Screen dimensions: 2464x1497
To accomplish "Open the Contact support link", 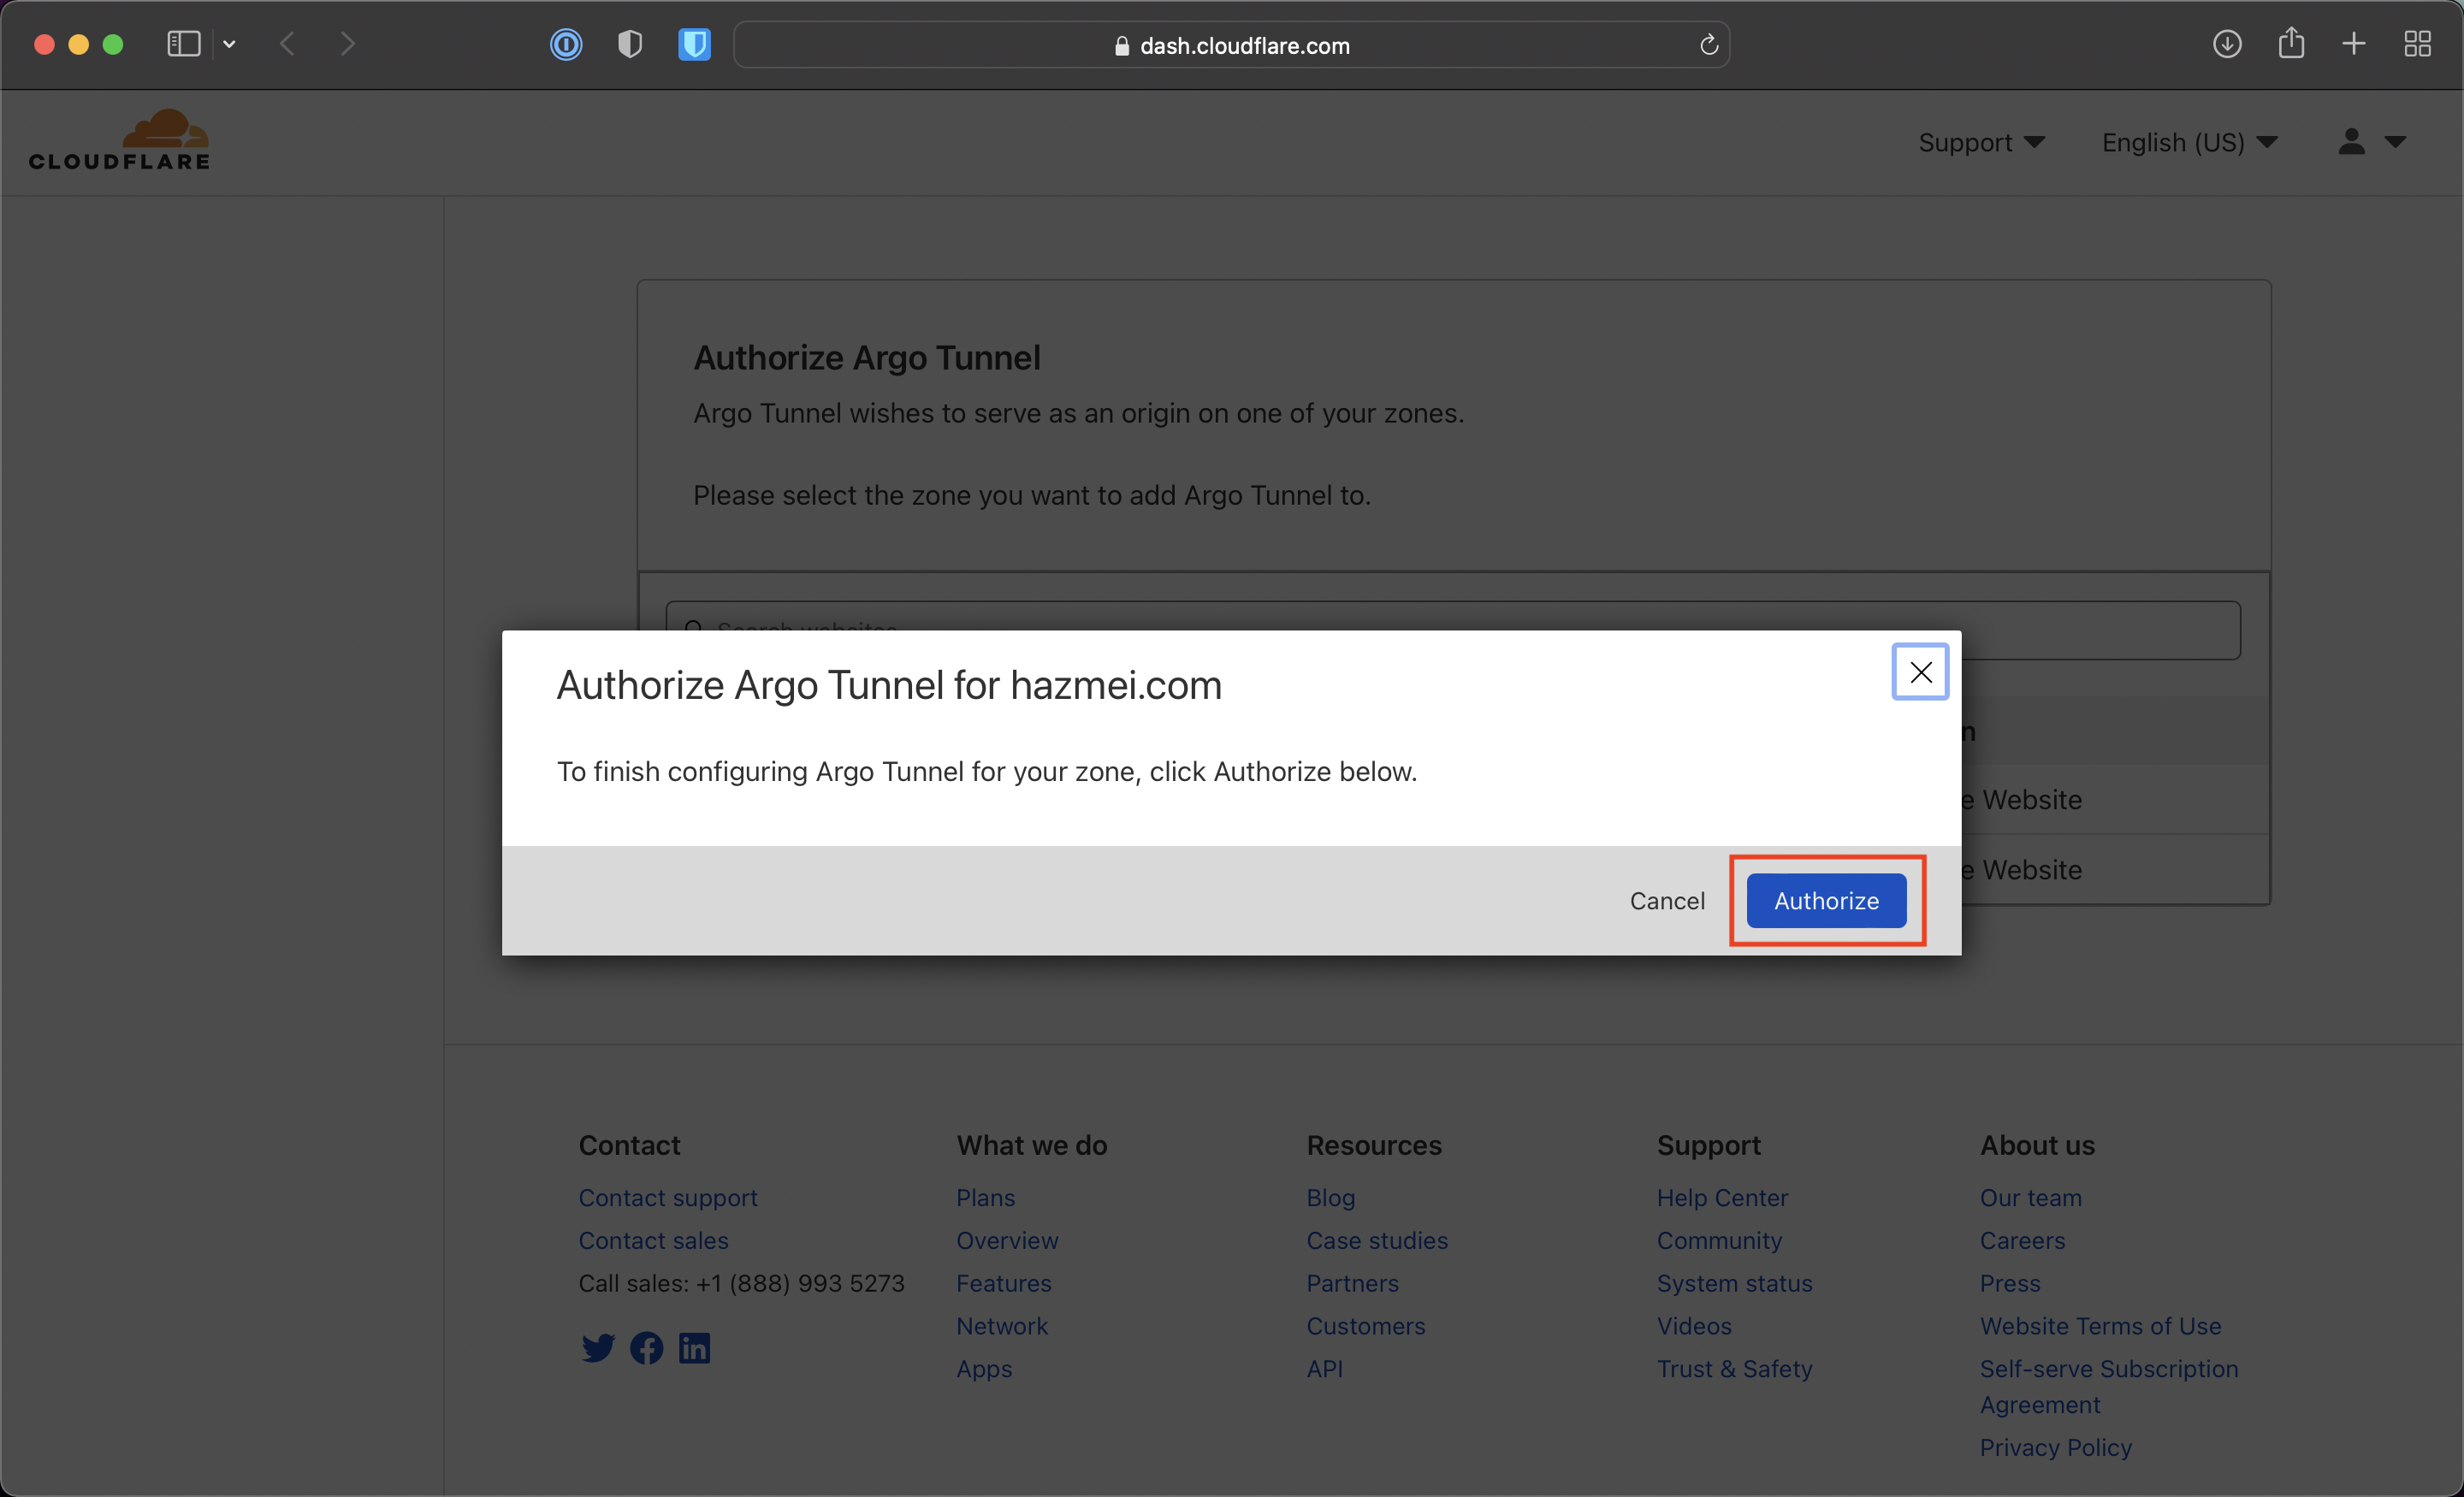I will click(x=667, y=1197).
